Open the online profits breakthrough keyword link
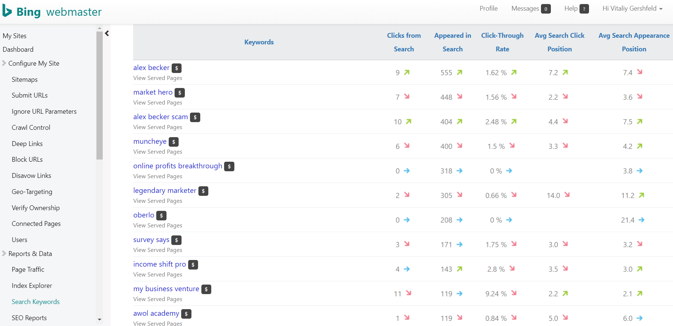The image size is (673, 326). coord(178,166)
